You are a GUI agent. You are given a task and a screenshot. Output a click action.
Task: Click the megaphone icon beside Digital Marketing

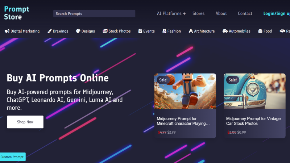tap(7, 31)
